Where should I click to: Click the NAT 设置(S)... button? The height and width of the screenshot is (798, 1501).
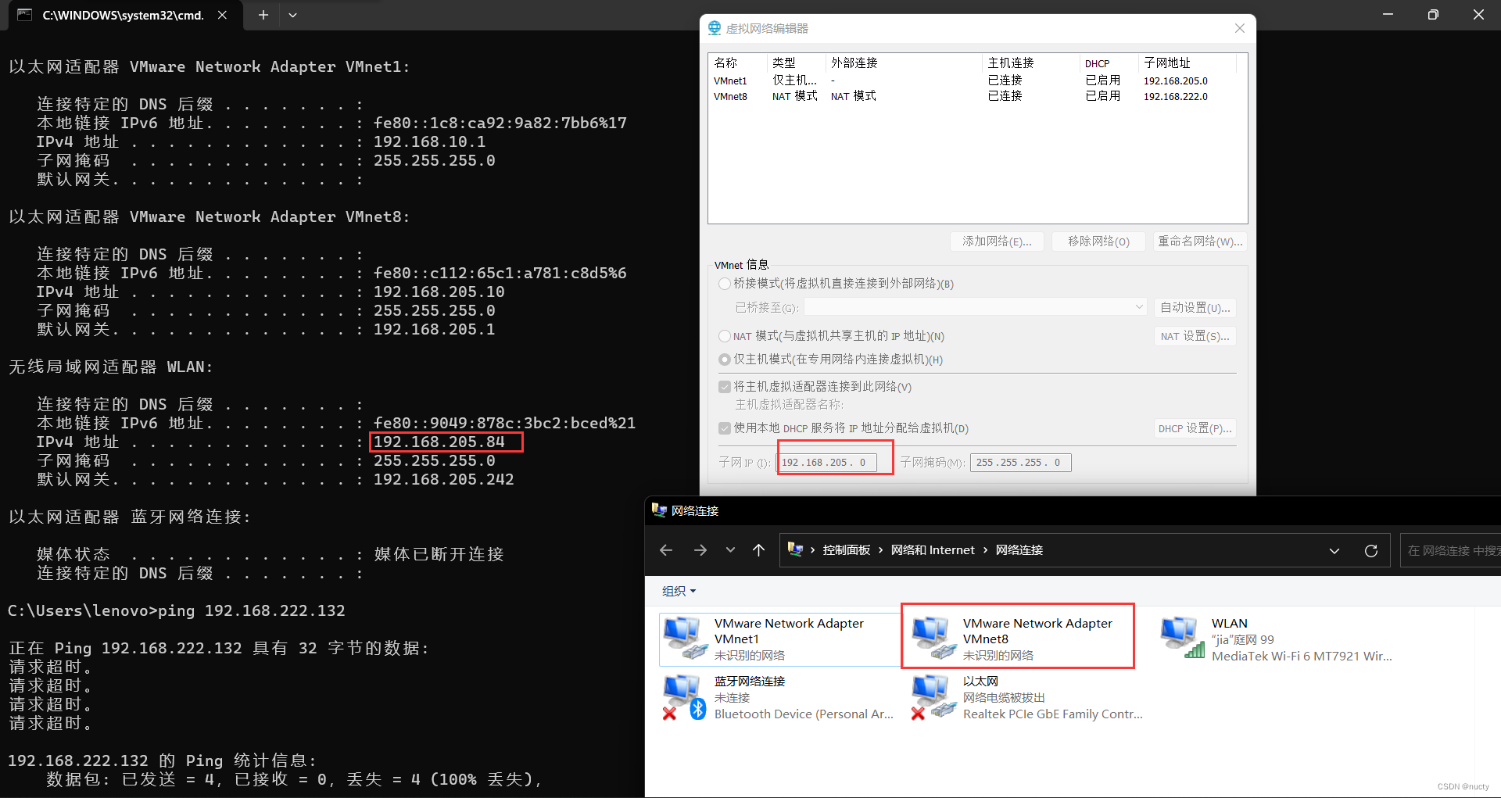point(1195,336)
